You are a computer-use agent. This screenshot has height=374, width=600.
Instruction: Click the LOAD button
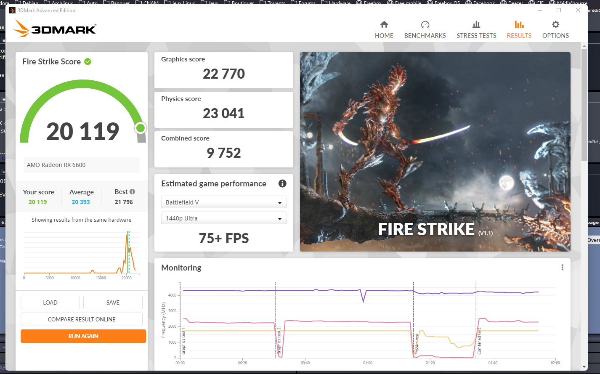pyautogui.click(x=50, y=302)
